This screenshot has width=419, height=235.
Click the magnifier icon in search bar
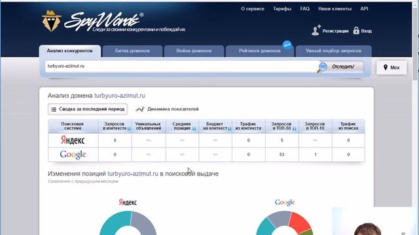(322, 67)
